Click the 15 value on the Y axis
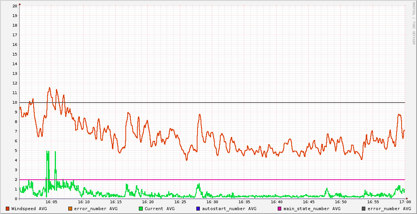The height and width of the screenshot is (214, 417). point(15,54)
